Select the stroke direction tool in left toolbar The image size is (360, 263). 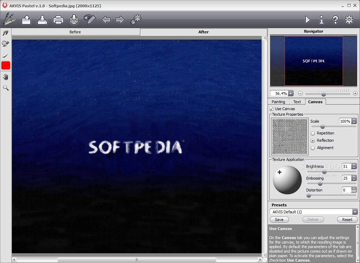[6, 33]
